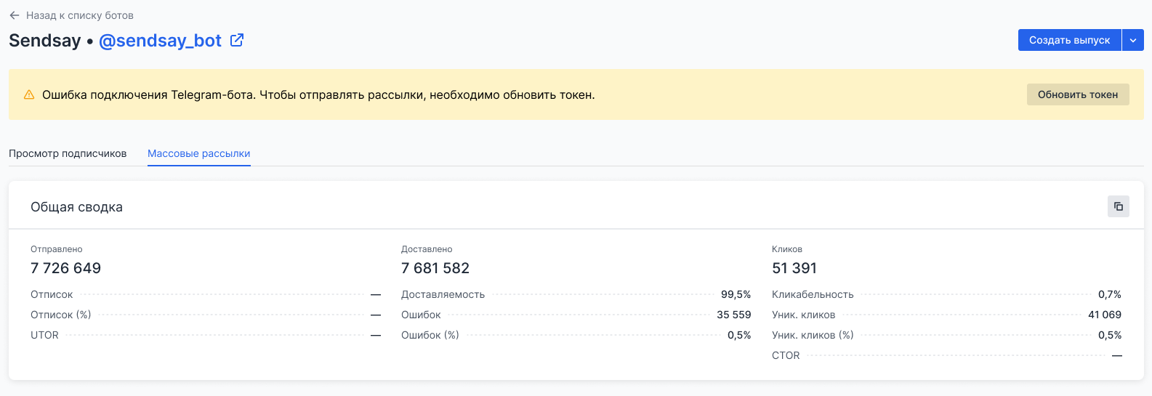The width and height of the screenshot is (1152, 396).
Task: Expand the dropdown arrow next to Создать выпуск
Action: tap(1133, 40)
